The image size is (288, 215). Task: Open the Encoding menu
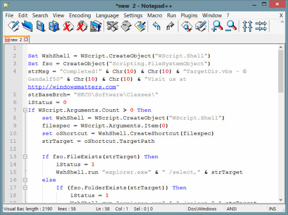(x=80, y=15)
